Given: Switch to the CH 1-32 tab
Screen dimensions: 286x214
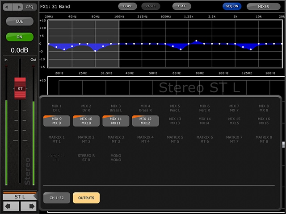Looking at the screenshot, I should [x=56, y=198].
